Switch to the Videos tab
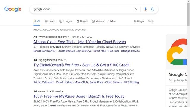The height and width of the screenshot is (107, 190). point(98,21)
